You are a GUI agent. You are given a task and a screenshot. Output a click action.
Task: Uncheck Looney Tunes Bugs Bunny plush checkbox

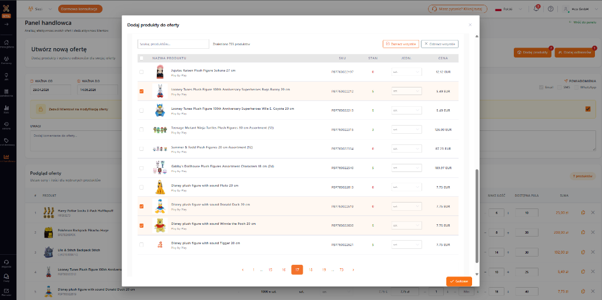(141, 92)
